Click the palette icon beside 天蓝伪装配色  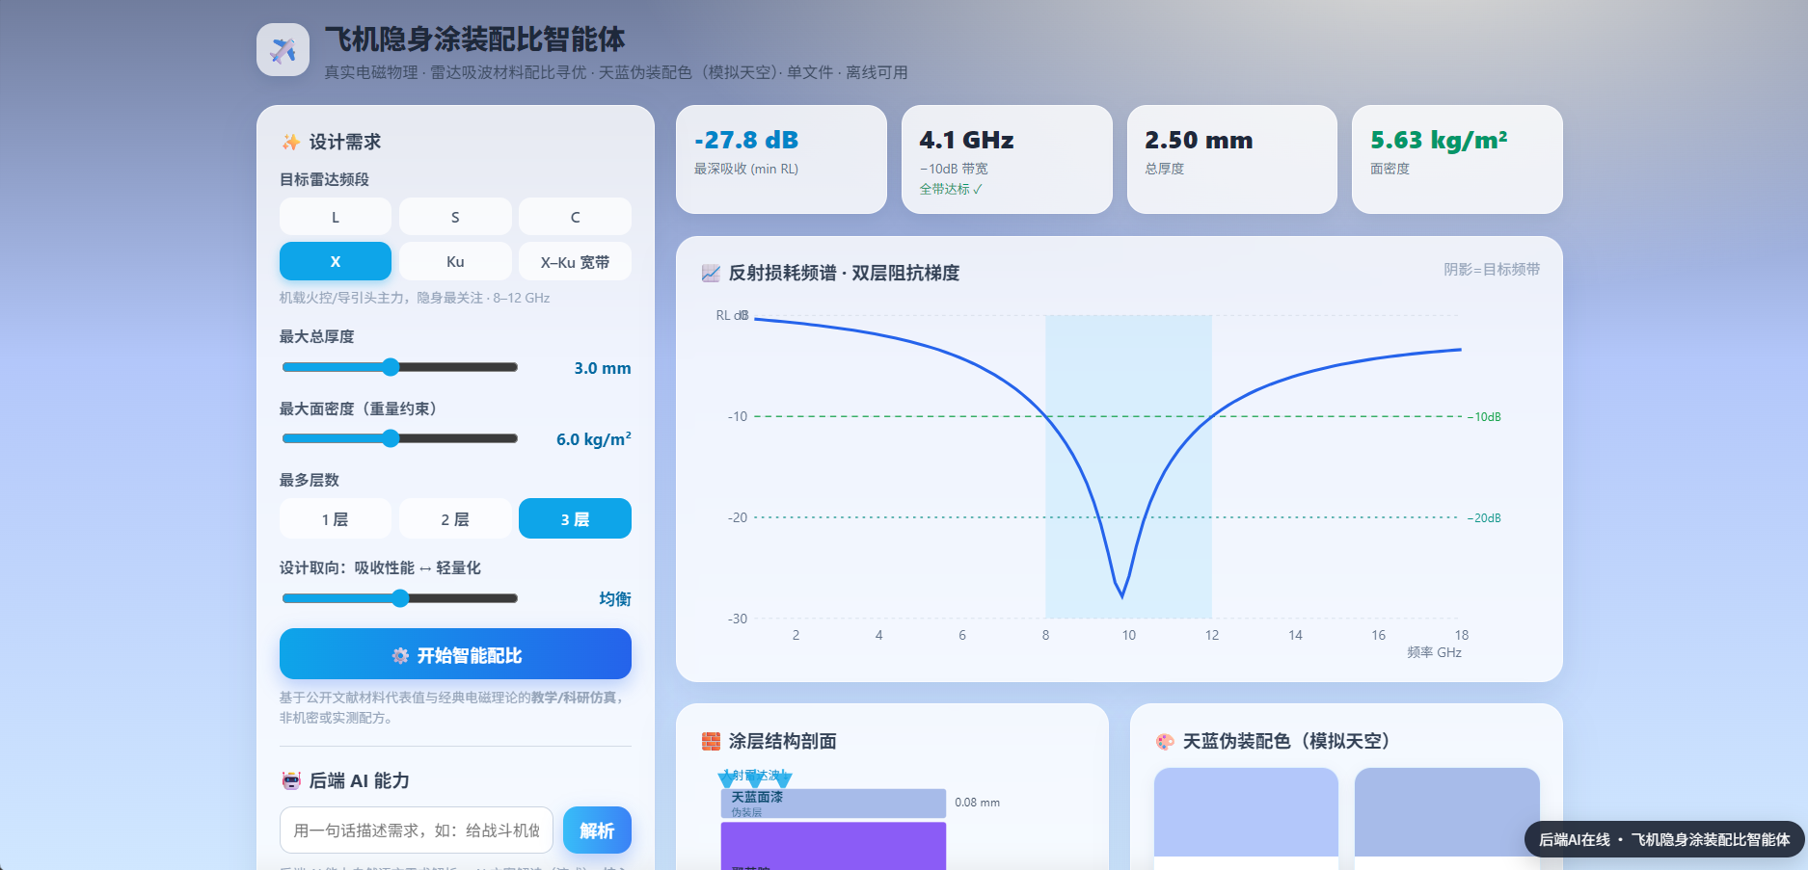[x=1165, y=741]
